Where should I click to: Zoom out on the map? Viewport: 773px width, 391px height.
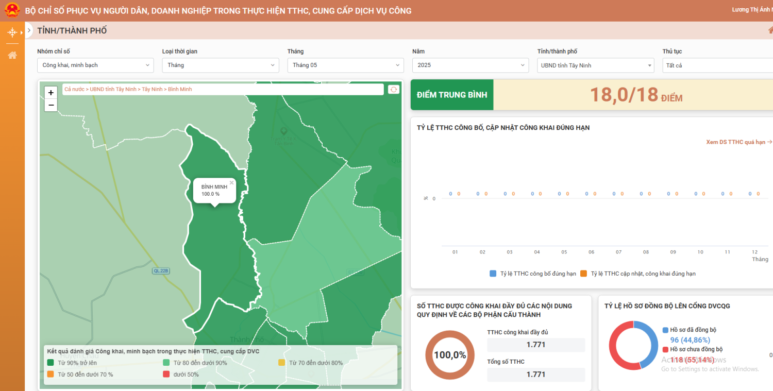(51, 105)
